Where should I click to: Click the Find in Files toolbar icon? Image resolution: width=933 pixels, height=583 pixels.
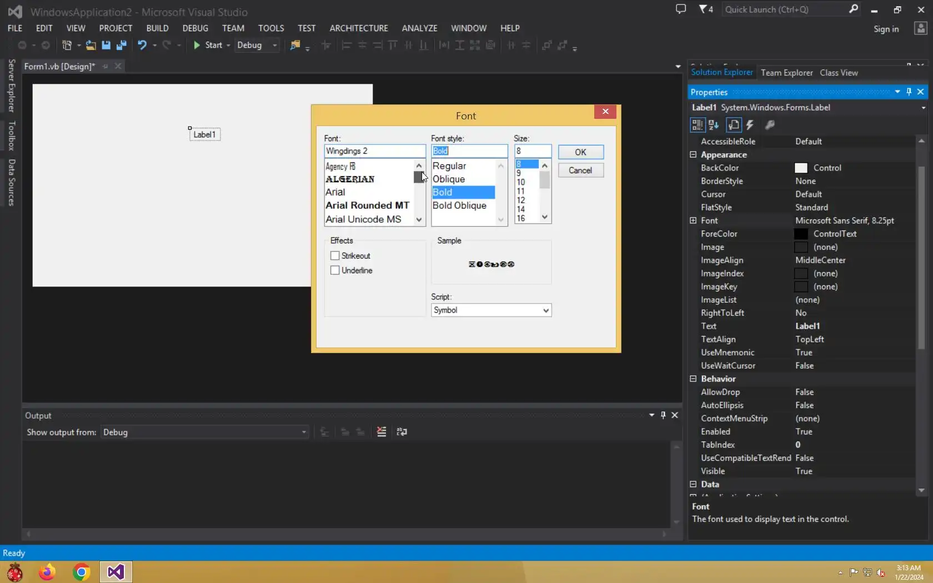pos(295,46)
